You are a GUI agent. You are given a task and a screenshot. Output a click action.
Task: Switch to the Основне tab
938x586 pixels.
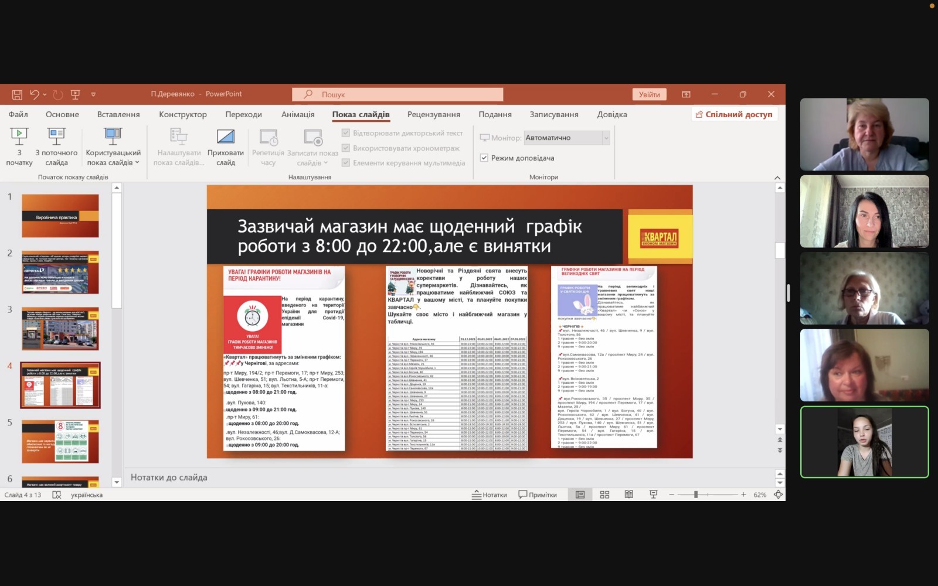[62, 114]
